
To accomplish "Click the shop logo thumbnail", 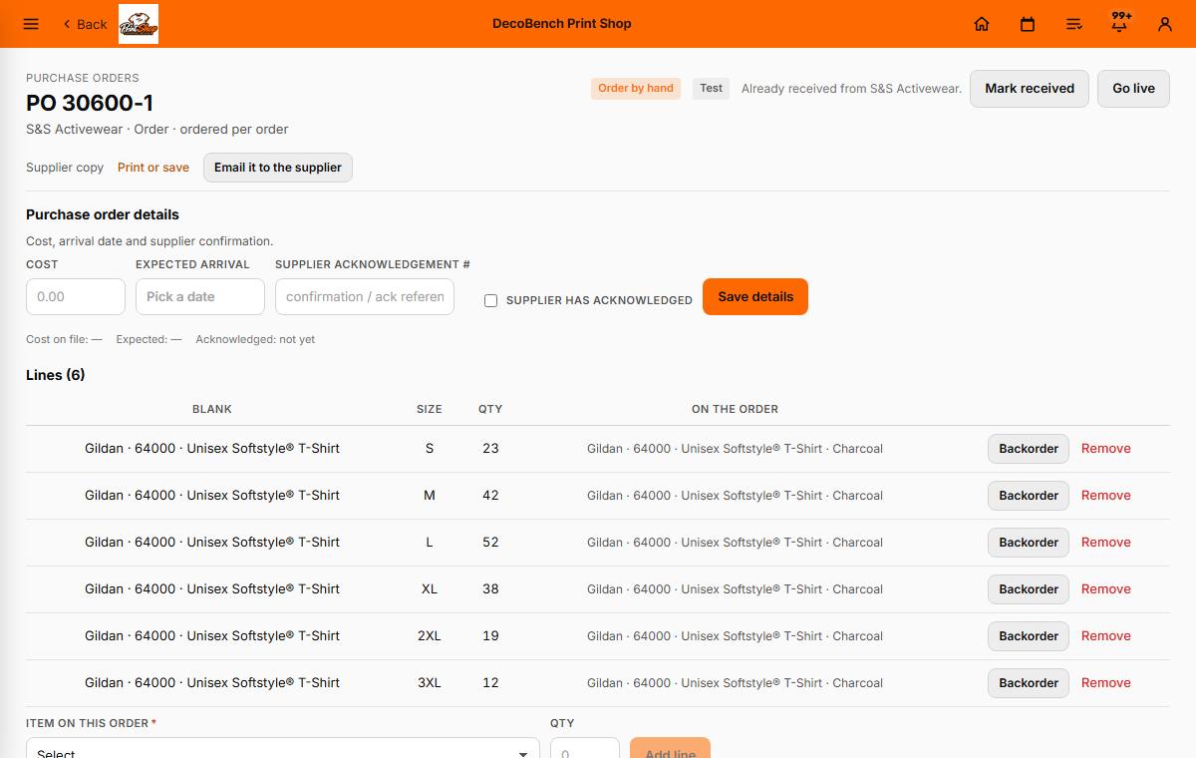I will (139, 24).
